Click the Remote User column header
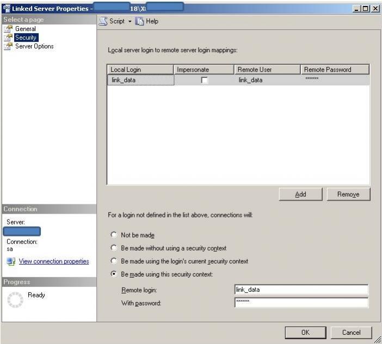Screen dimensions: 382x344 click(267, 70)
